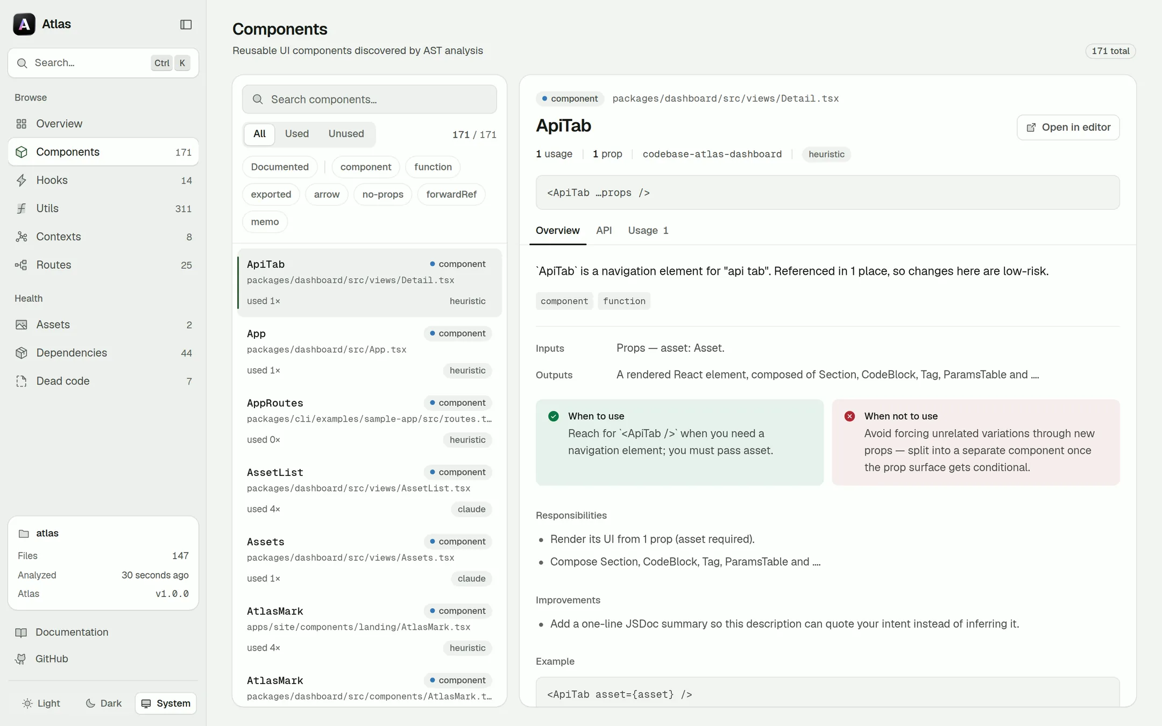The image size is (1162, 726).
Task: Toggle the forwardRef filter chip
Action: tap(451, 194)
